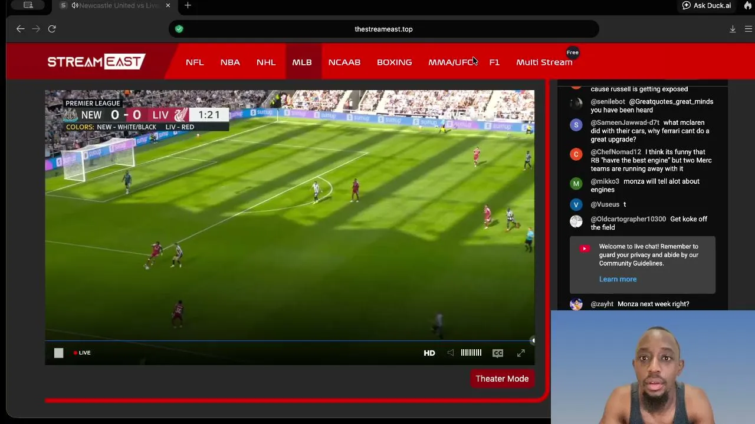
Task: Open HD quality settings in player
Action: [429, 353]
